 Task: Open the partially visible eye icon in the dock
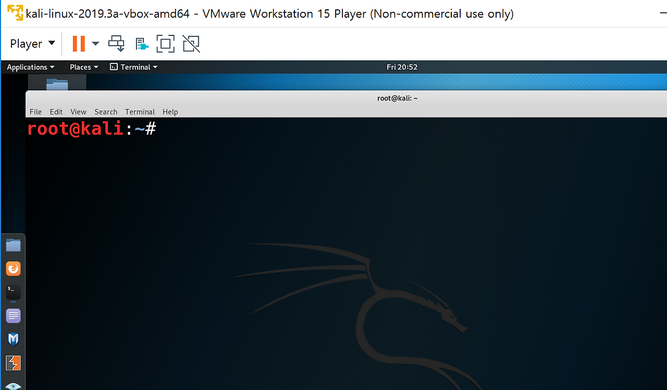coord(13,386)
